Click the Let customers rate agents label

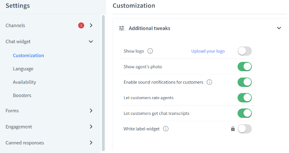[x=149, y=97]
